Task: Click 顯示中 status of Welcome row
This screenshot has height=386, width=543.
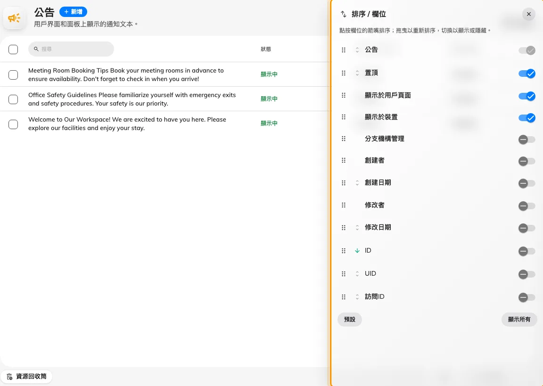Action: [x=269, y=123]
